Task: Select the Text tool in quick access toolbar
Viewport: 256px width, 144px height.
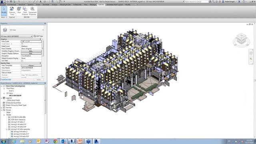Action: coord(41,2)
